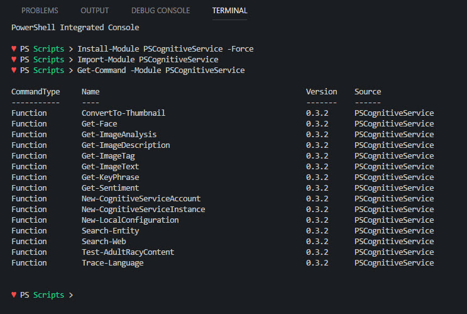Click the Source column header
The image size is (467, 314).
(368, 92)
